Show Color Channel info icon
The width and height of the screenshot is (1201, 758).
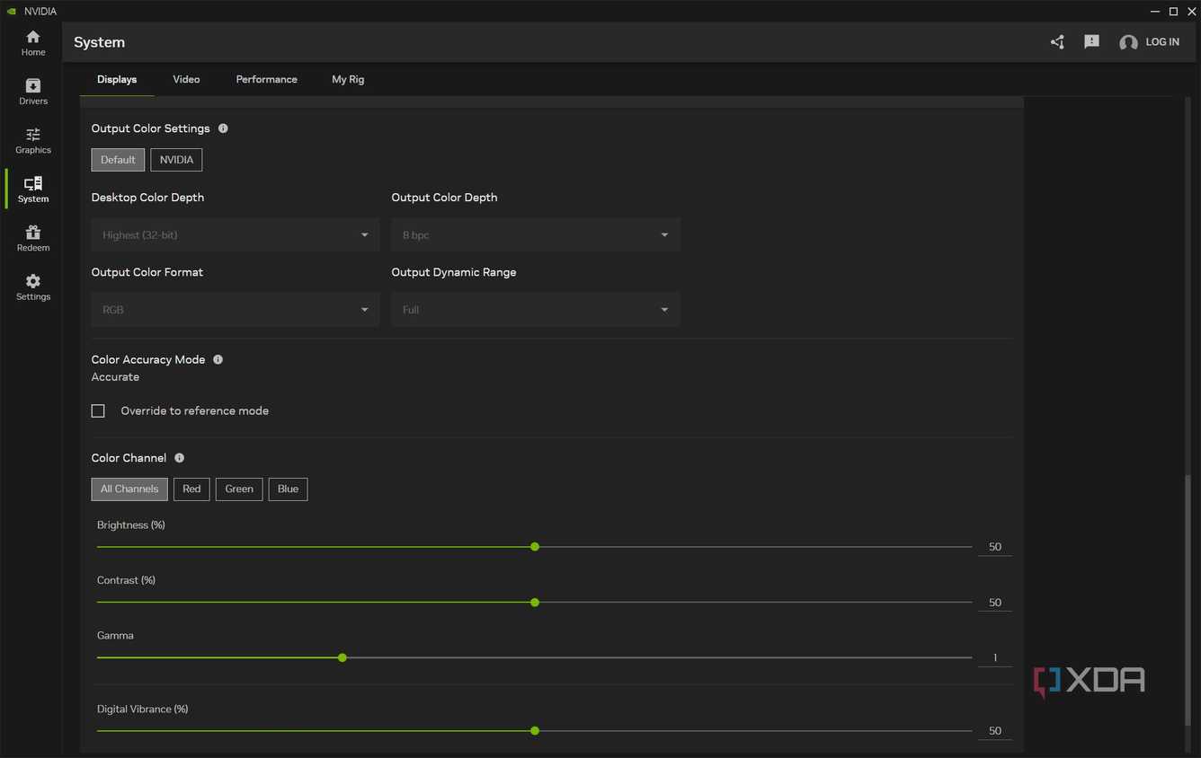[x=179, y=458]
